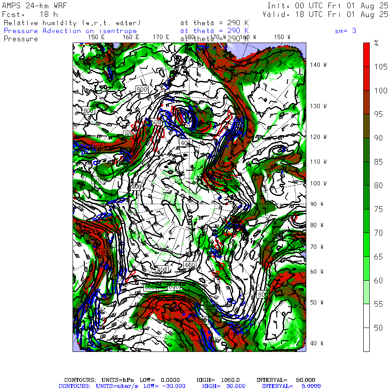The image size is (391, 391).
Task: Click the "80 W" longitude label
Action: (x=317, y=225)
